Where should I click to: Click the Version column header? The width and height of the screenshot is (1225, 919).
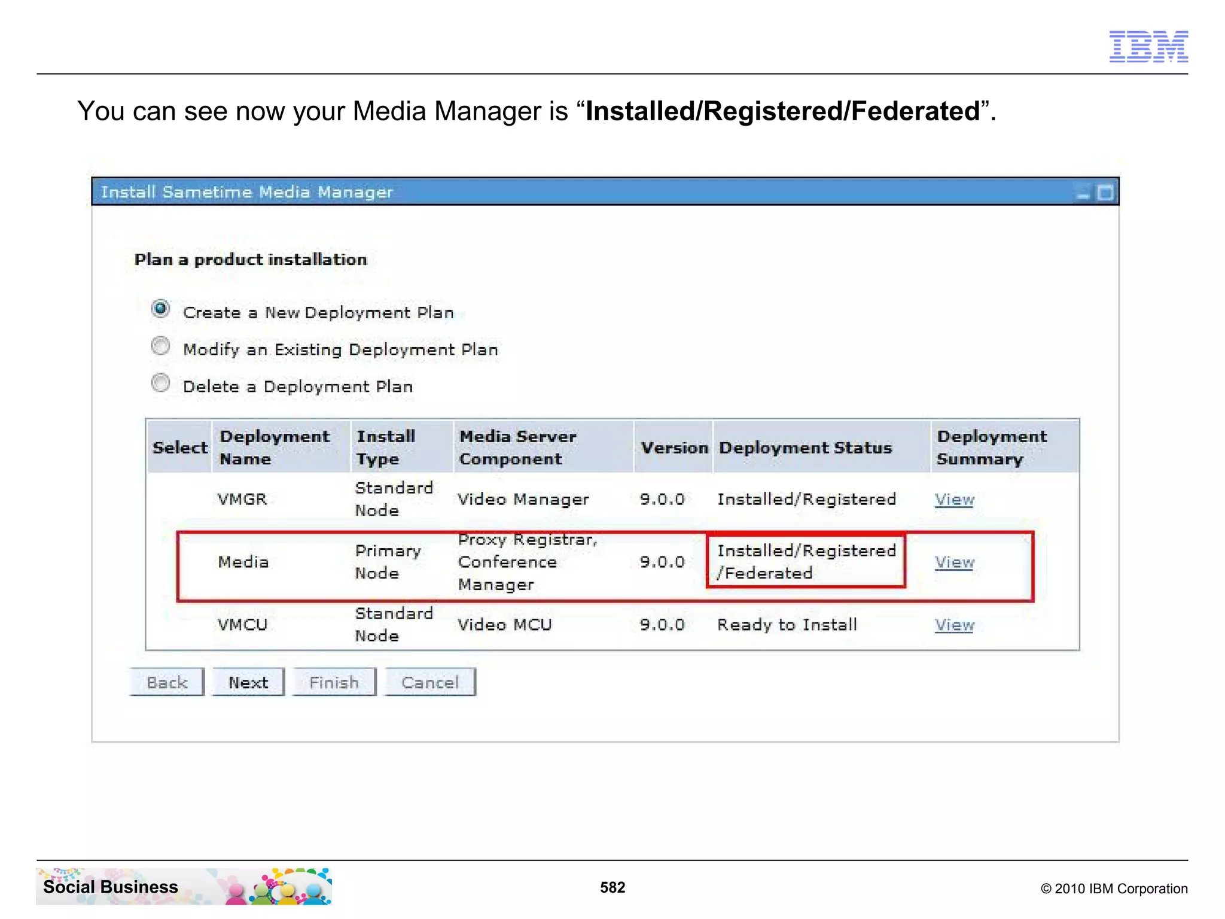674,448
